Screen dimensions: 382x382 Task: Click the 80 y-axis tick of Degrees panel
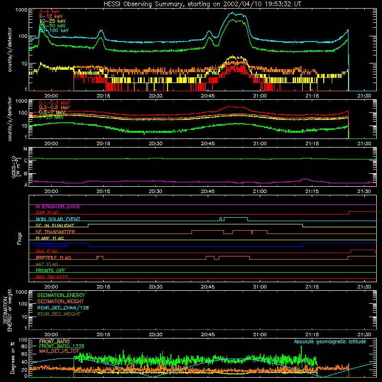coord(24,347)
